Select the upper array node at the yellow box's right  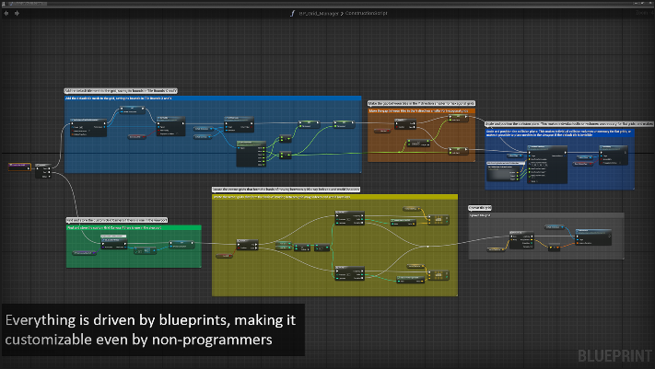tap(439, 219)
